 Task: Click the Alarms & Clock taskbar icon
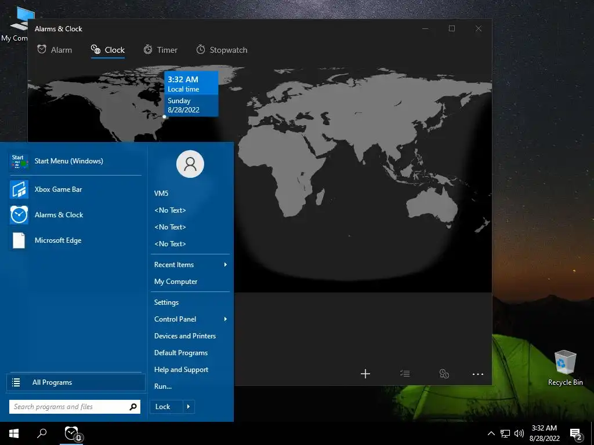point(72,433)
